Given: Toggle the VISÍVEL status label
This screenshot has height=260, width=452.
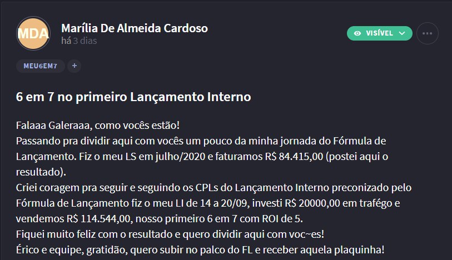Looking at the screenshot, I should 379,33.
